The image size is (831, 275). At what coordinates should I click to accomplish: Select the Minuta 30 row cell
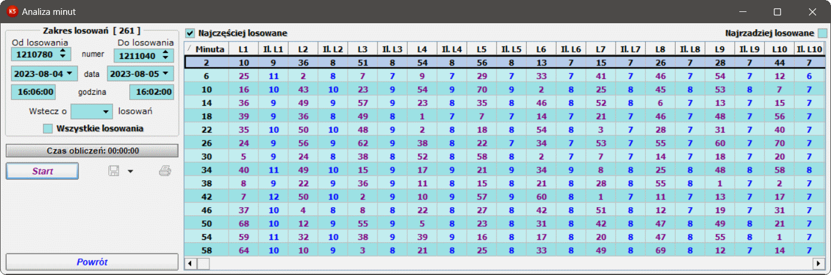(x=206, y=156)
